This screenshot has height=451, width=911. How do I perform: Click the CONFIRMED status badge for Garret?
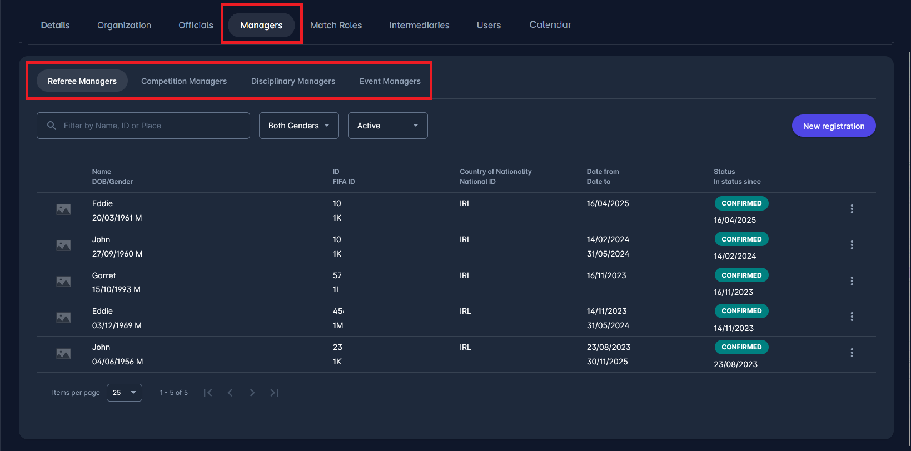[x=741, y=275]
